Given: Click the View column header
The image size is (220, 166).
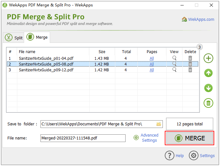Looking at the screenshot, I should tap(174, 52).
